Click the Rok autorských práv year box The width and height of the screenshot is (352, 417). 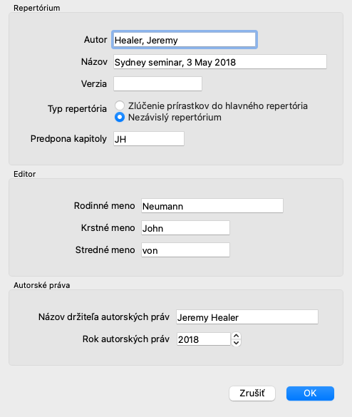click(x=203, y=339)
